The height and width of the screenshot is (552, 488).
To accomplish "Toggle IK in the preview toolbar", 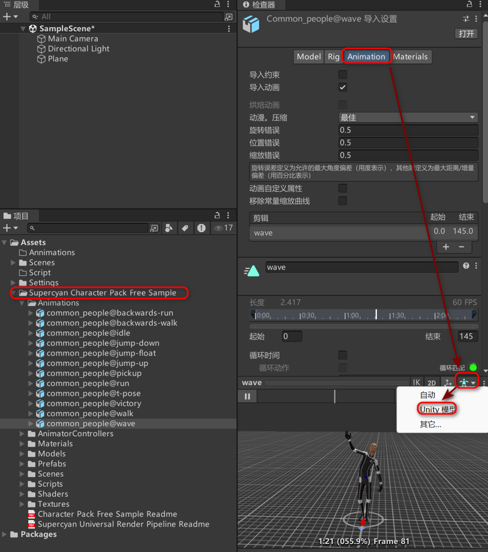I will [x=417, y=383].
